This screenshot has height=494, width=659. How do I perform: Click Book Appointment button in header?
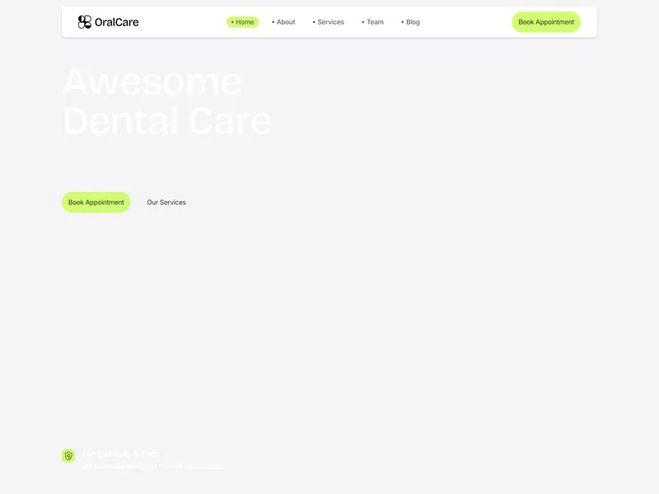pyautogui.click(x=546, y=22)
